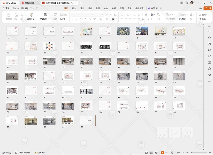The image size is (213, 155).
Task: Select slide 13 thumbnail with colored circles
Action: 49,46
